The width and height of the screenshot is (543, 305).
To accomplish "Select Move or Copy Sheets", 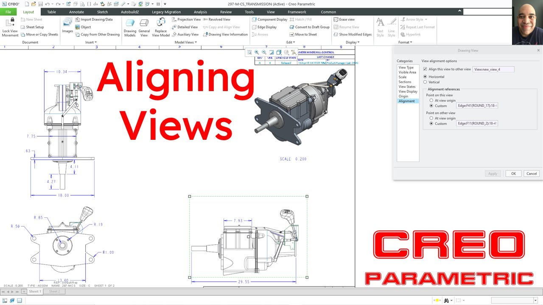I will [39, 35].
